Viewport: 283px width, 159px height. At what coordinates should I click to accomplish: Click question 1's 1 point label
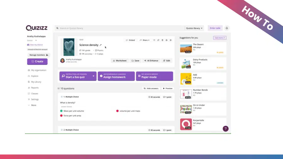(x=167, y=97)
